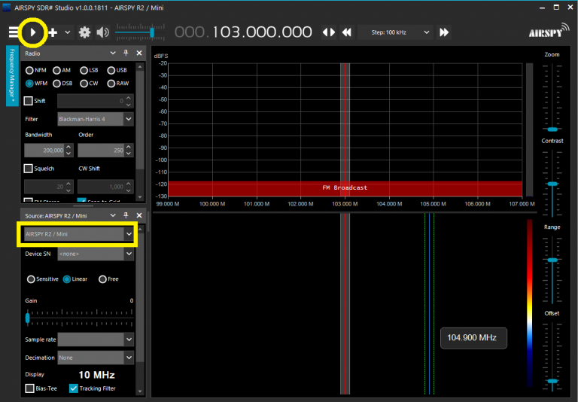Click the Bandwidth input field

click(44, 151)
